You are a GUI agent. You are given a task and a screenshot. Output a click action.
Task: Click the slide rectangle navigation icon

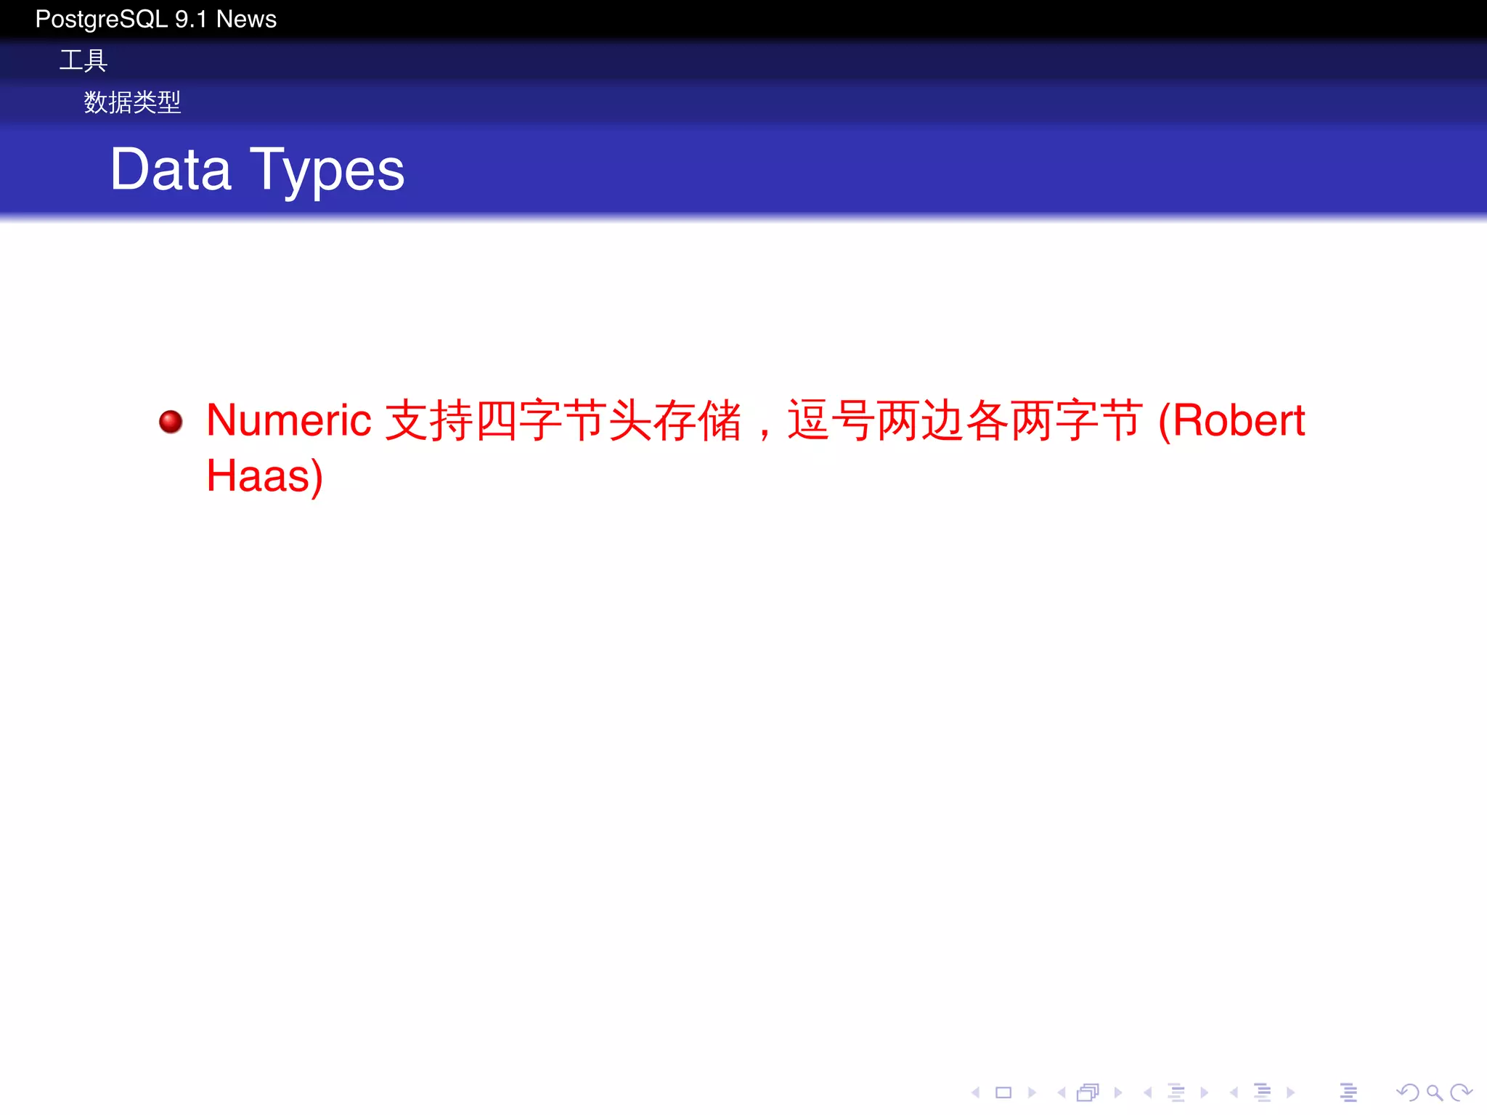(x=1003, y=1092)
